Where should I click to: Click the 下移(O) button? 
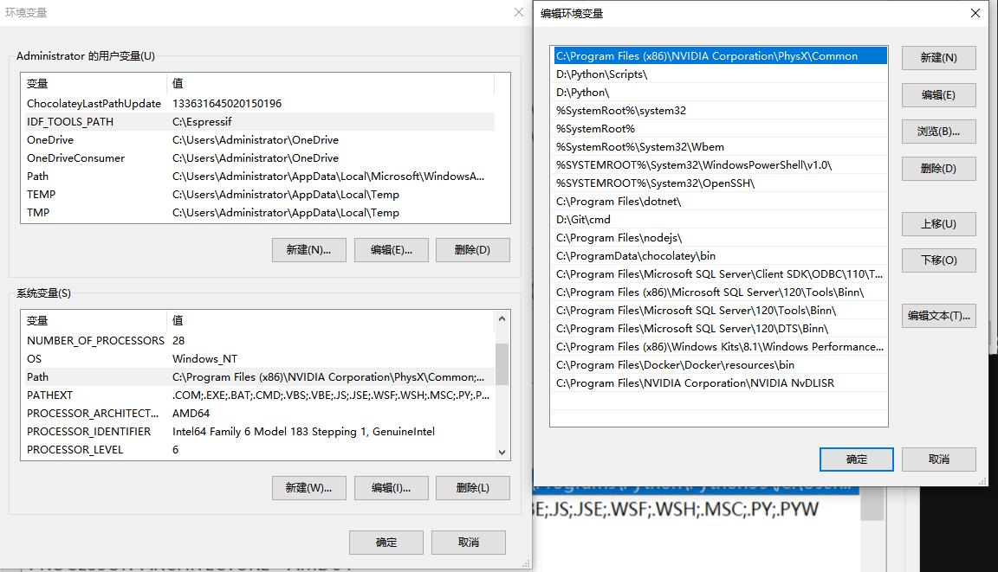pos(938,260)
